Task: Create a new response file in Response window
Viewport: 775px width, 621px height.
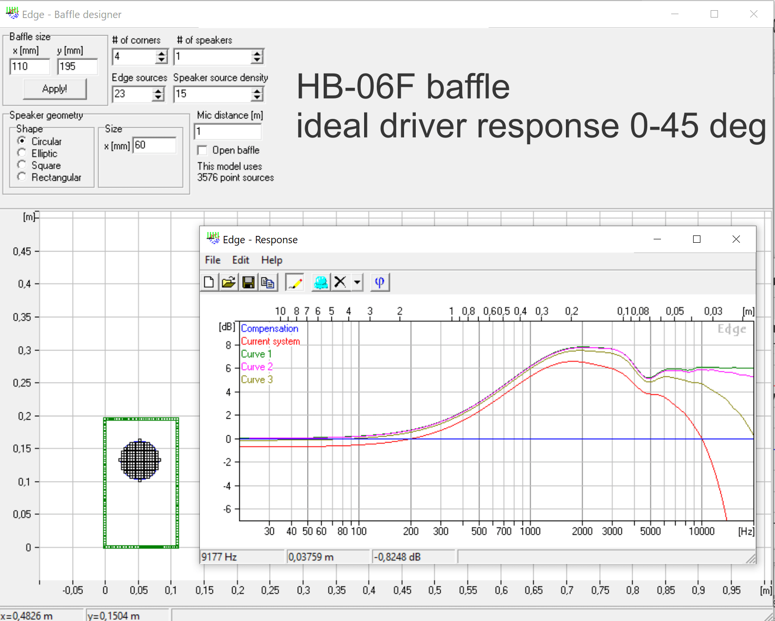Action: (x=209, y=282)
